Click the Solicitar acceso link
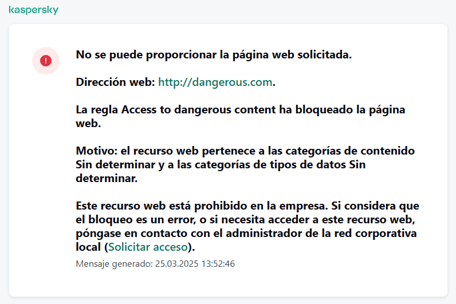 (148, 247)
